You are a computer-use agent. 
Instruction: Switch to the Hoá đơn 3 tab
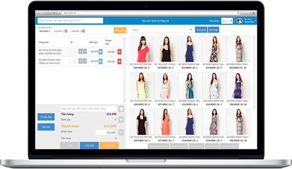(x=76, y=31)
